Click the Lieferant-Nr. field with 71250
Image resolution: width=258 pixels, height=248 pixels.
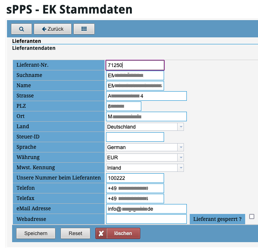[135, 65]
